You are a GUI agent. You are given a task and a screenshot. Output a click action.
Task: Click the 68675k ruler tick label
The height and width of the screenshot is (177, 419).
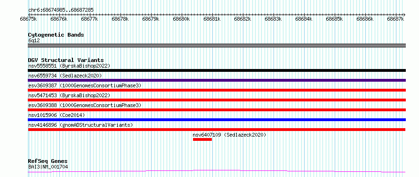click(x=29, y=19)
